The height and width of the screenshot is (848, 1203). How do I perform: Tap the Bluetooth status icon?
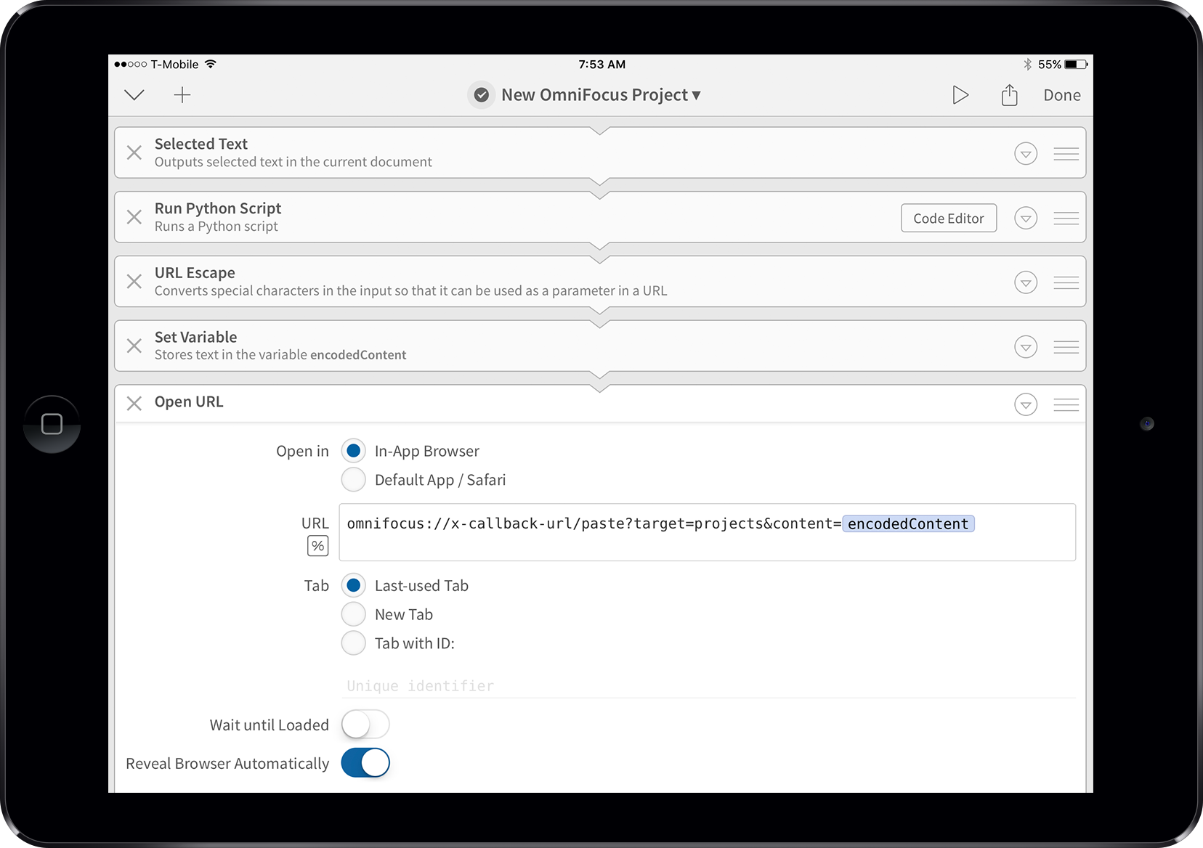1027,64
